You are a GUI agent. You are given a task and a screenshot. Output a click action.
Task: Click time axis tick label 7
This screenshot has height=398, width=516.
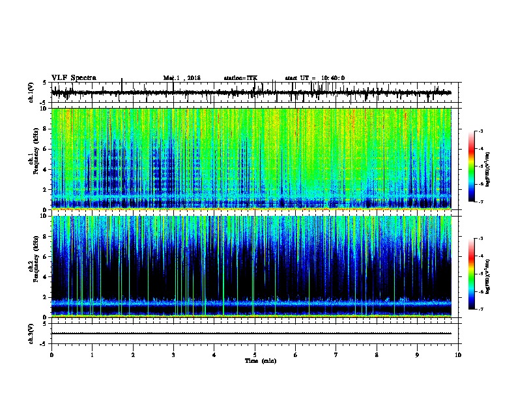coord(336,355)
